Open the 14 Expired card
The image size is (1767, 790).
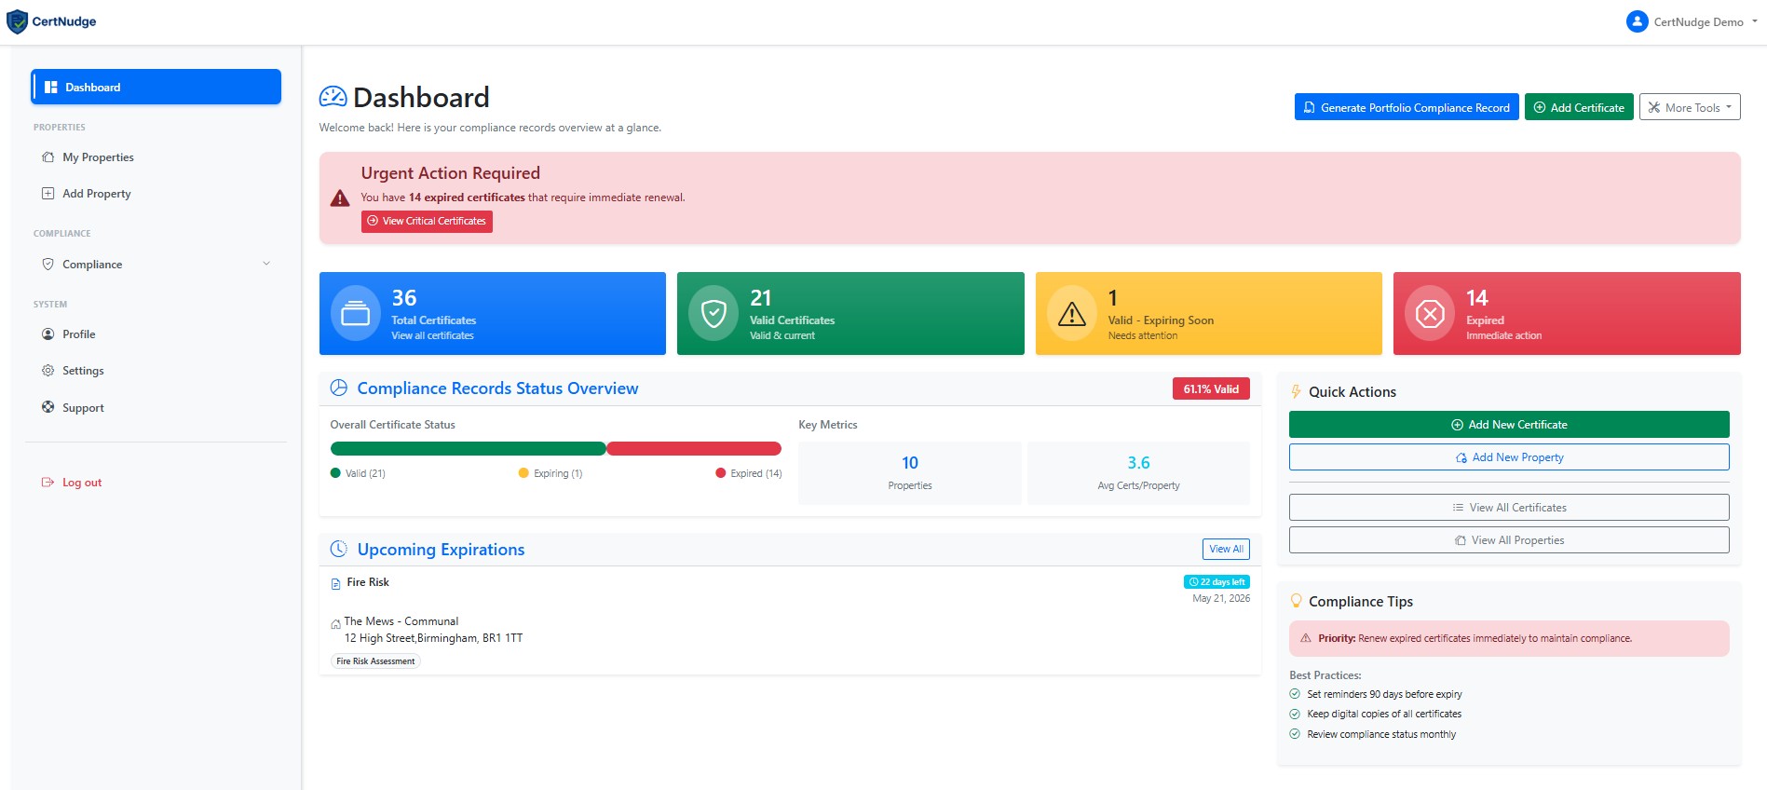coord(1567,313)
